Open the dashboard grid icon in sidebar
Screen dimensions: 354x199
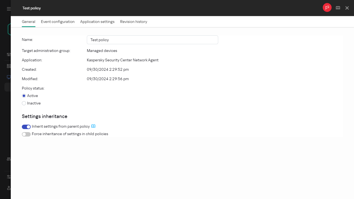pos(9,66)
